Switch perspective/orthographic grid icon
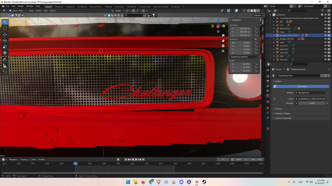The width and height of the screenshot is (332, 186). click(223, 51)
